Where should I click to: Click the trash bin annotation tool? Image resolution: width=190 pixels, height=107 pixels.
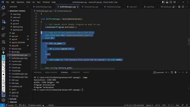3,81
